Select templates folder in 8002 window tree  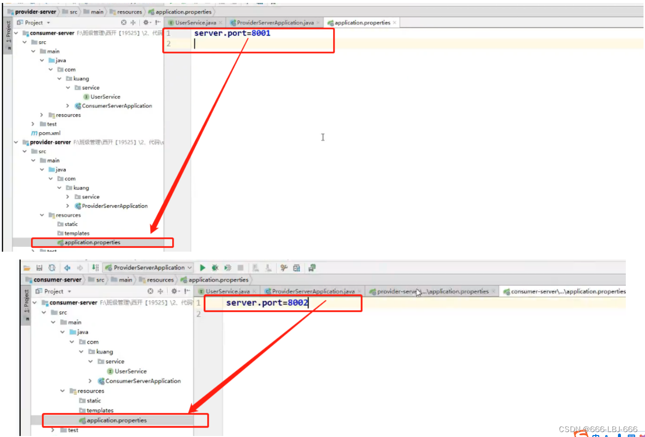tap(96, 410)
